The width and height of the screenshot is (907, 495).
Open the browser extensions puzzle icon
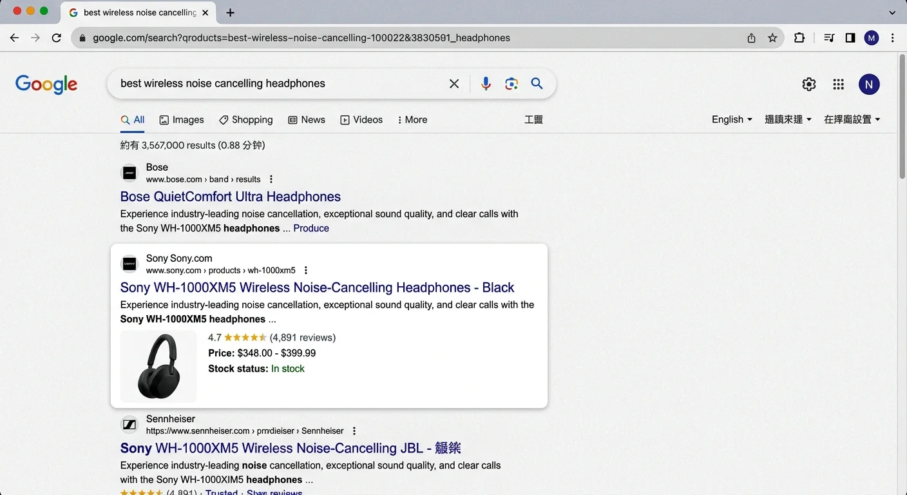(799, 37)
